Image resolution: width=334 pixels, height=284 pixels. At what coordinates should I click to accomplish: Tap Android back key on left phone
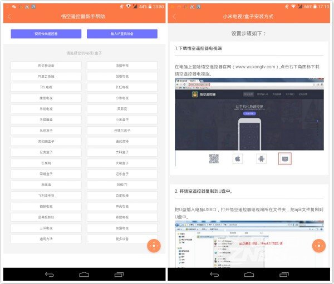click(49, 275)
